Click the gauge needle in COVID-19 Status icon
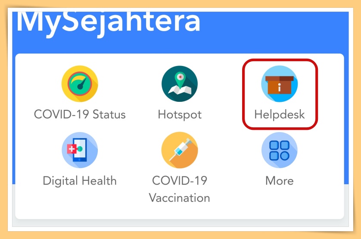This screenshot has width=361, height=239. click(x=82, y=84)
